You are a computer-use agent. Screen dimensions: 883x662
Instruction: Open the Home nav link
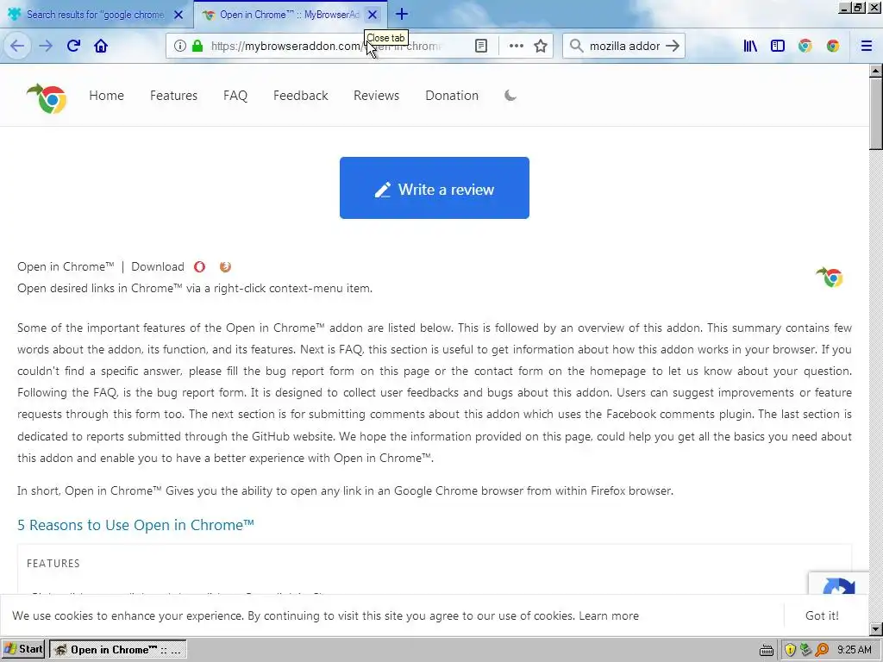(106, 96)
